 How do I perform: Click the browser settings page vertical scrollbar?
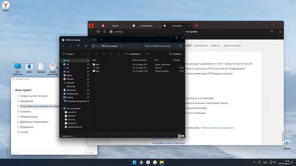pyautogui.click(x=283, y=136)
